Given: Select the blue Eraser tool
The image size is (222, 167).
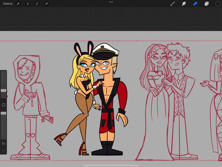Looking at the screenshot, I should tap(195, 4).
